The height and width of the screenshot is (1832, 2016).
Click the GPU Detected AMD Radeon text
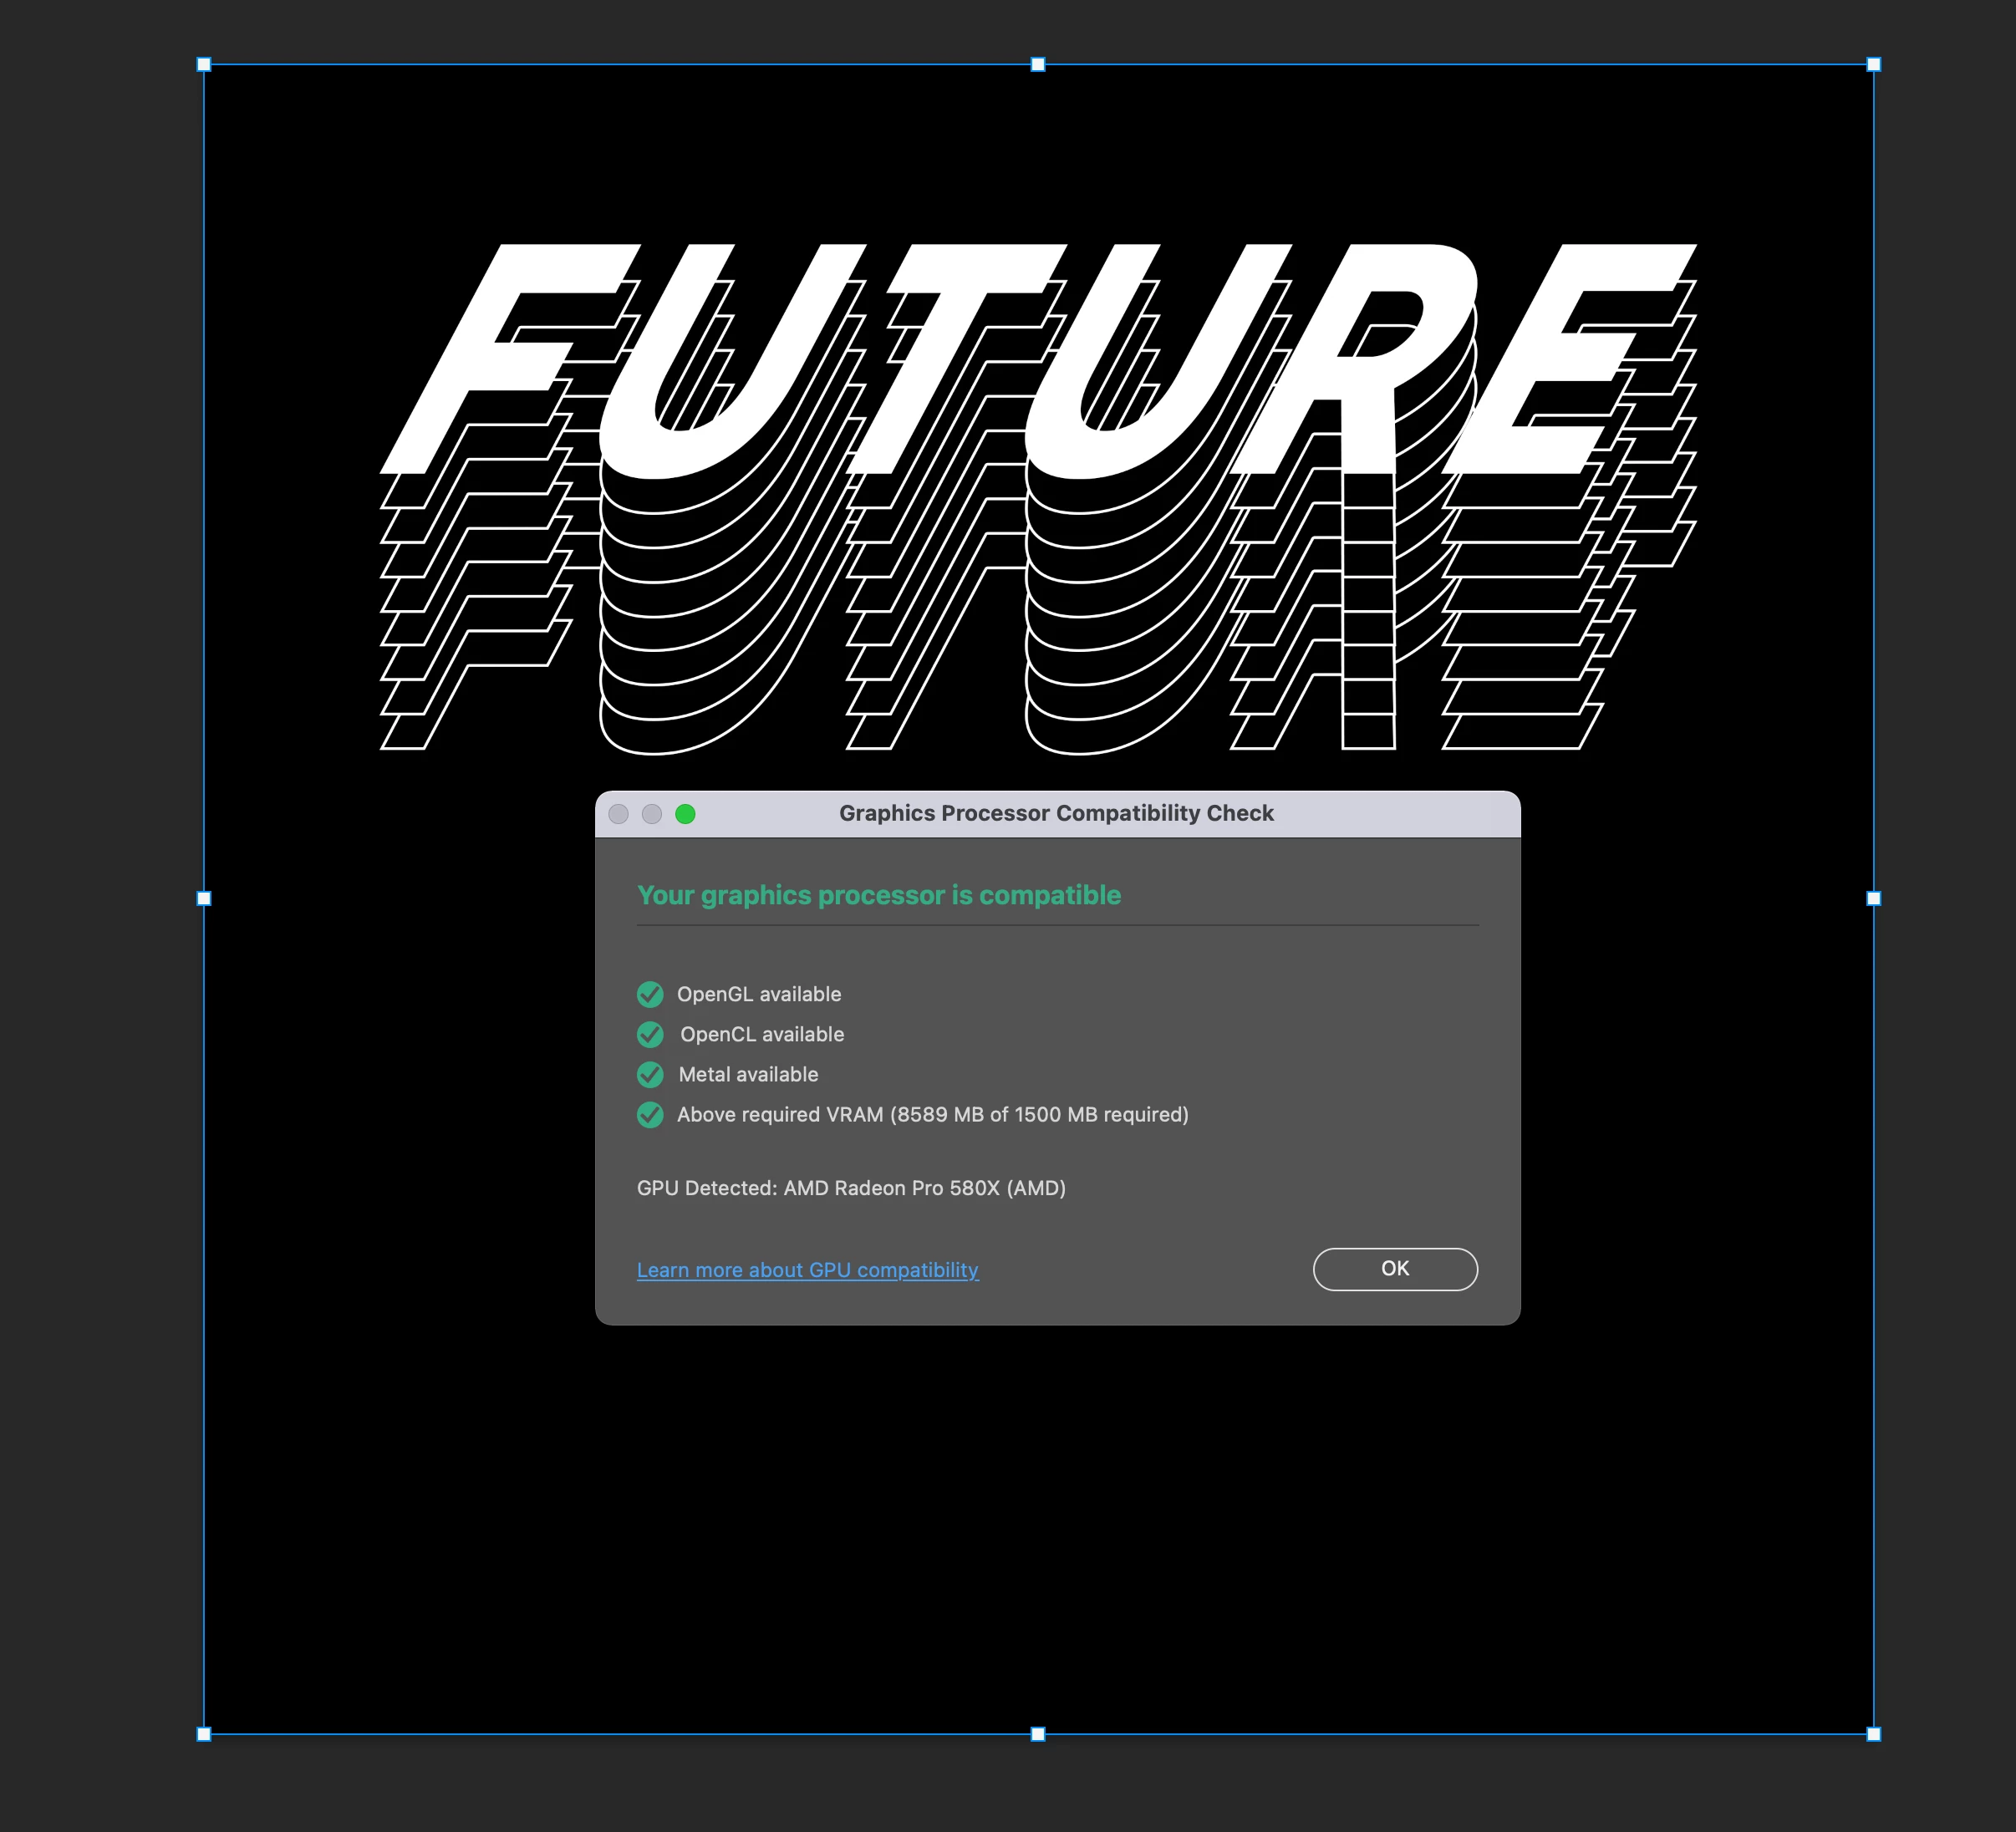pos(851,1188)
